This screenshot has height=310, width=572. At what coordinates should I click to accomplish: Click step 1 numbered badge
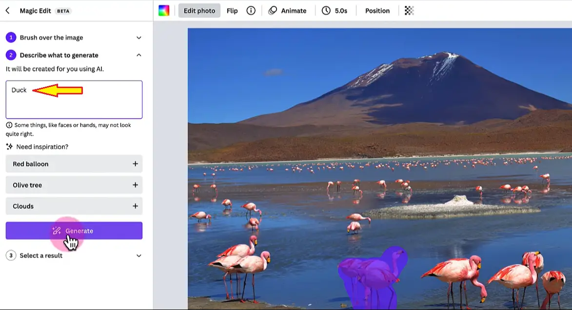coord(10,37)
